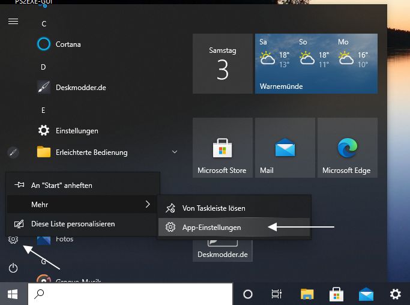The image size is (410, 305).
Task: Click the settings gear in Start sidebar
Action: point(13,240)
